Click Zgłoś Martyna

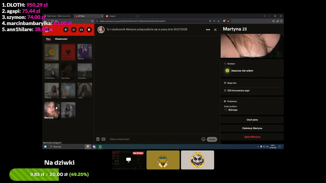[x=252, y=137]
